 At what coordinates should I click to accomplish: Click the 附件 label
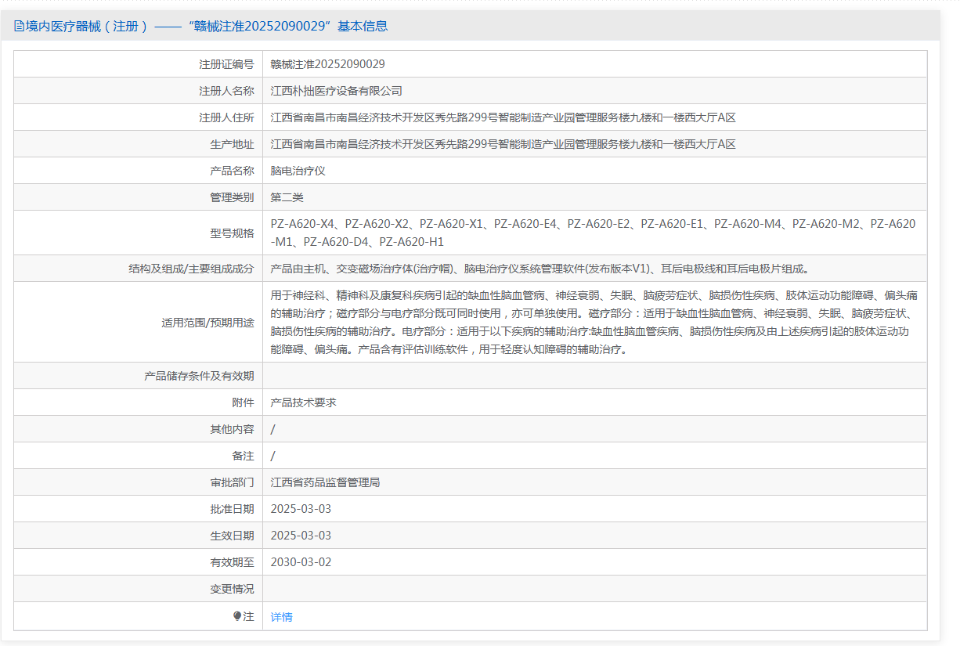(243, 402)
